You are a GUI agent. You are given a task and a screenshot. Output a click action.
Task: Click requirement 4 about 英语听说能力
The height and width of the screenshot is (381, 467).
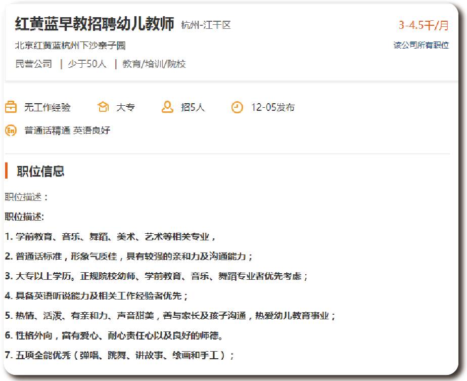click(97, 295)
